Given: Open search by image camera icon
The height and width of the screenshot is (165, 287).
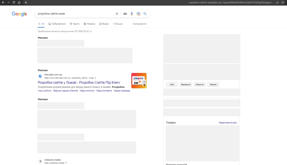Looking at the screenshot, I should [x=138, y=14].
